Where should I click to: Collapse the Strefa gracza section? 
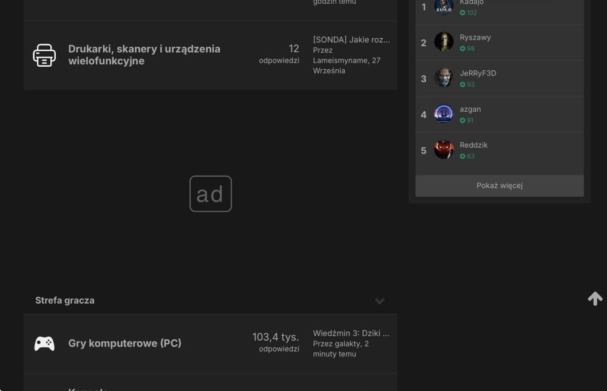pyautogui.click(x=379, y=301)
